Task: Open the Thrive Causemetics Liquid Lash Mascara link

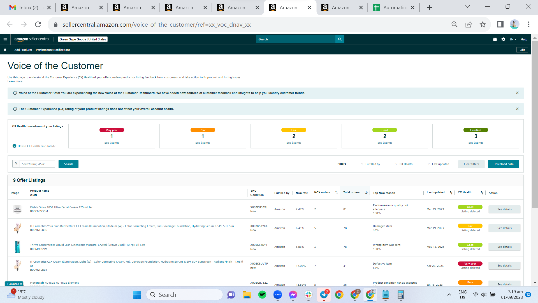Action: [87, 245]
